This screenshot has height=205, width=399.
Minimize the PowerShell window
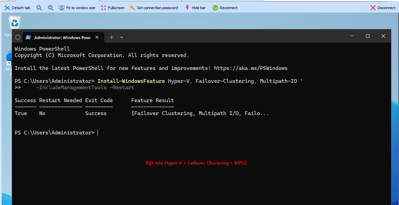pos(352,36)
